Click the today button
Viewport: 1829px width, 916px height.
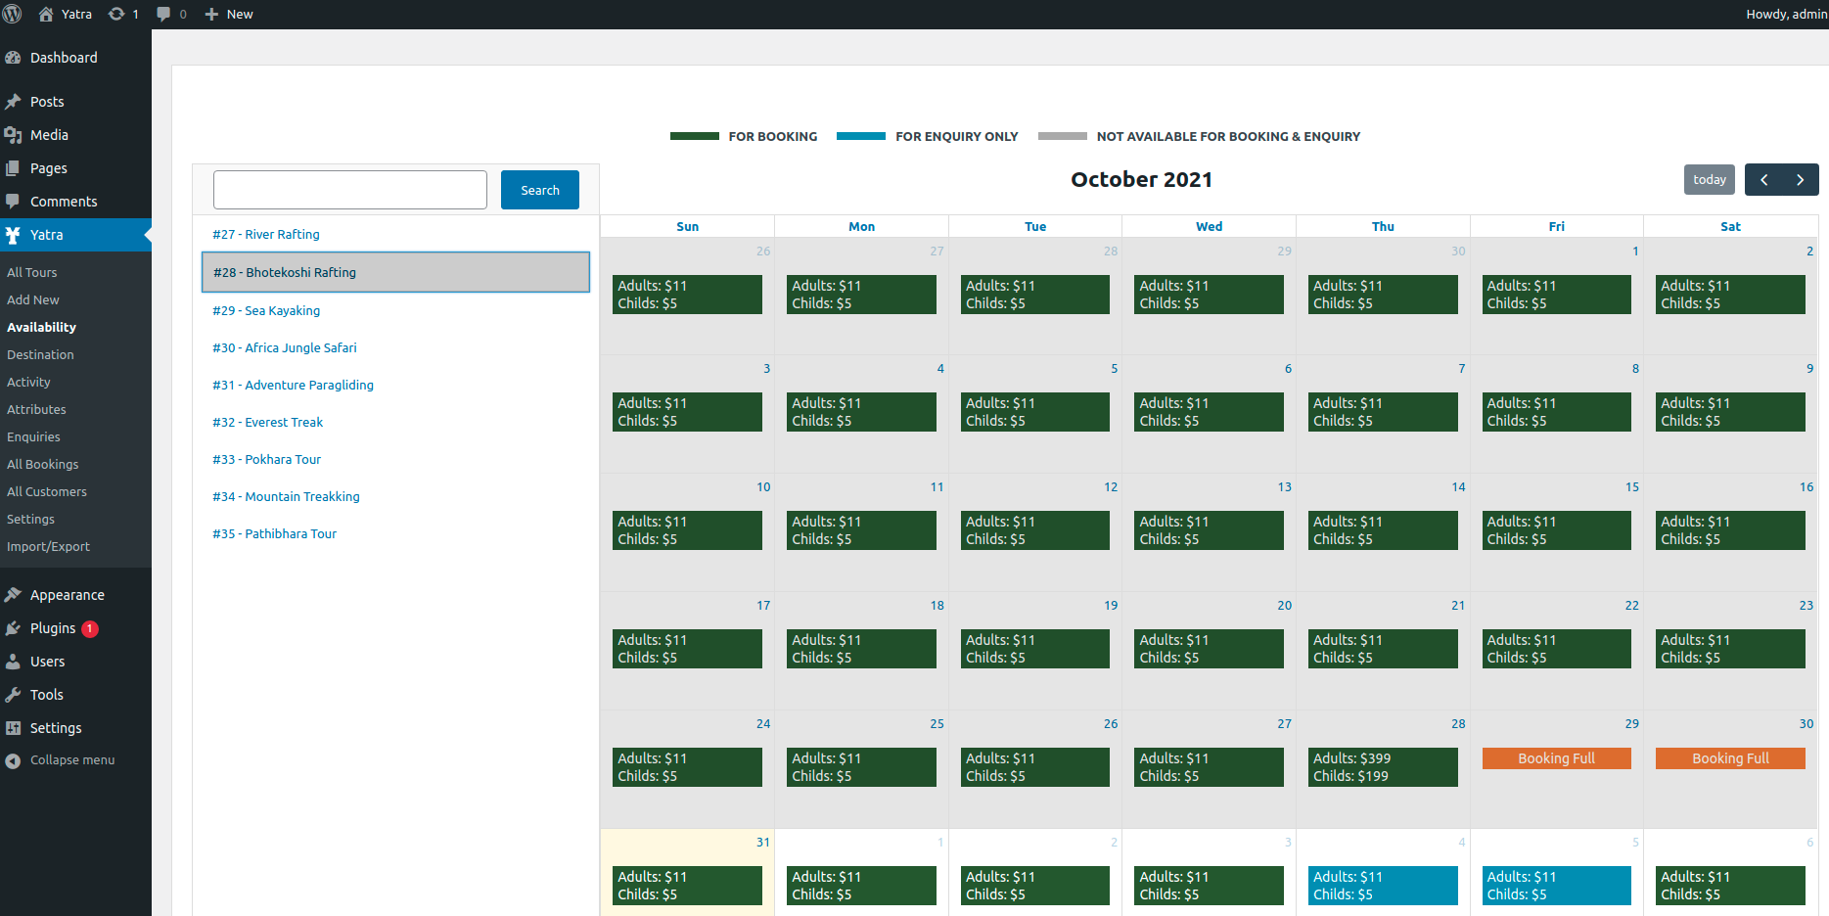coord(1710,179)
